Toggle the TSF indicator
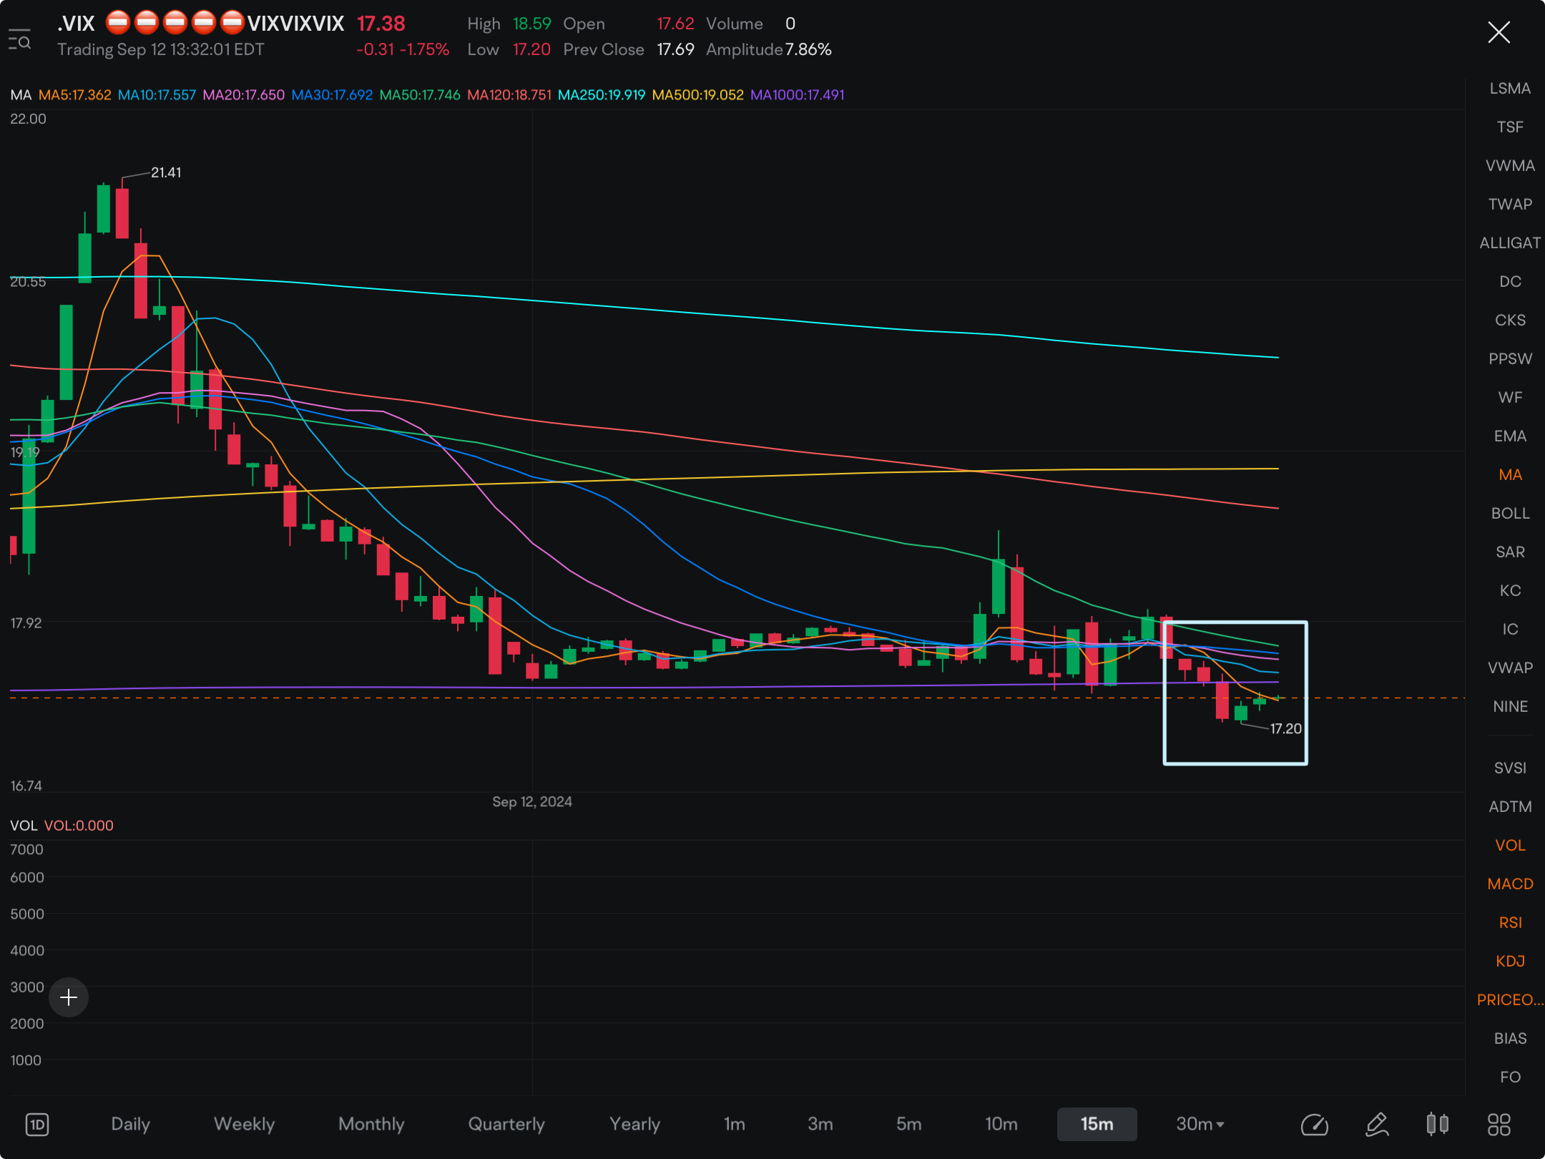 tap(1510, 127)
